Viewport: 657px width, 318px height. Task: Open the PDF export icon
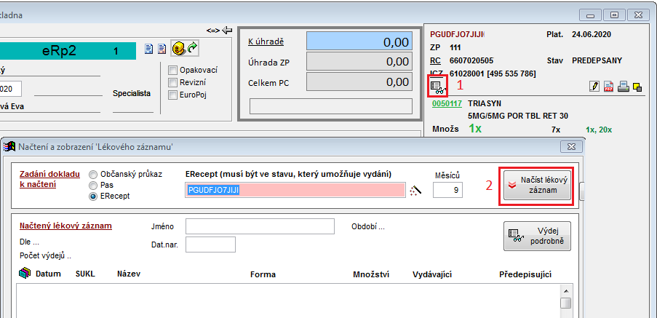pos(608,87)
